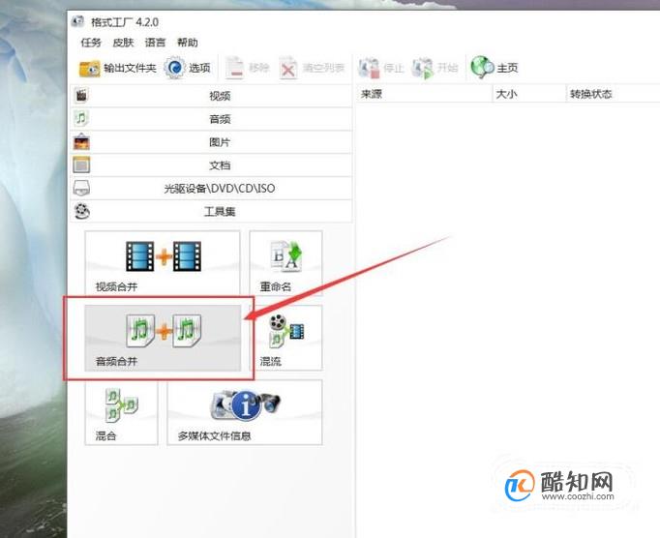Expand the 视频 video category
Viewport: 660px width, 538px height.
pyautogui.click(x=211, y=96)
